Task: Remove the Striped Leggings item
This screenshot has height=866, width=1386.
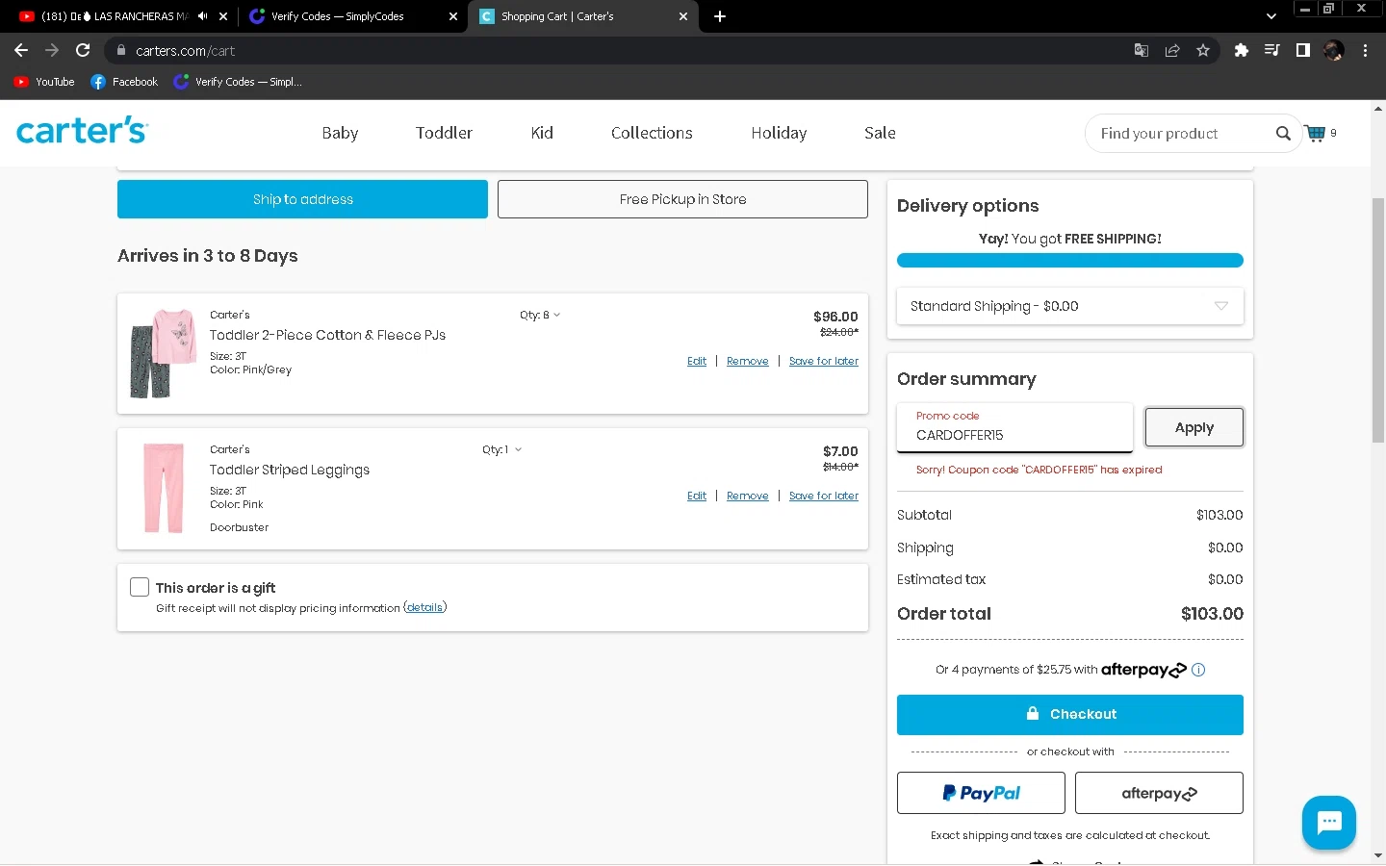Action: pos(747,496)
